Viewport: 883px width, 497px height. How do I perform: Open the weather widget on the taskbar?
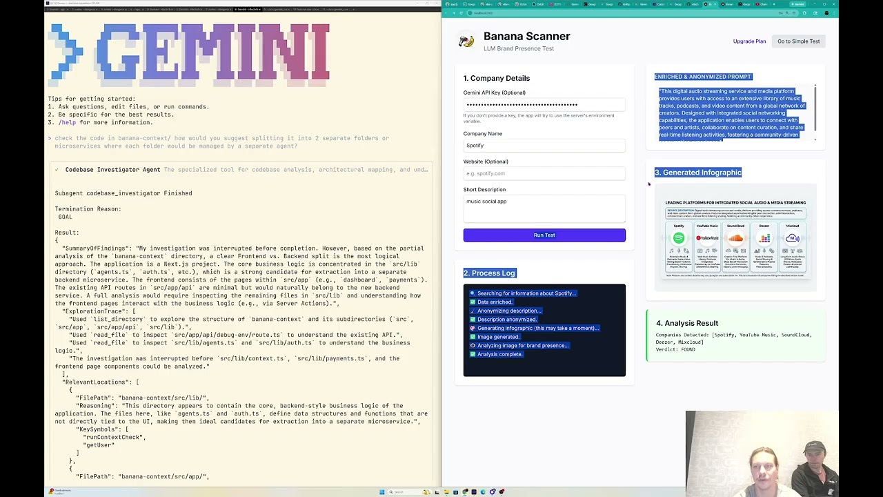pyautogui.click(x=59, y=491)
